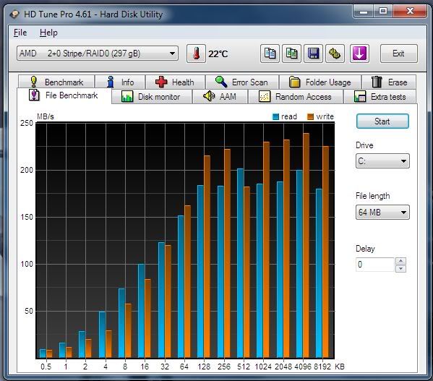Expand the Drive C: dropdown
Screen dimensions: 433x381
coord(382,161)
